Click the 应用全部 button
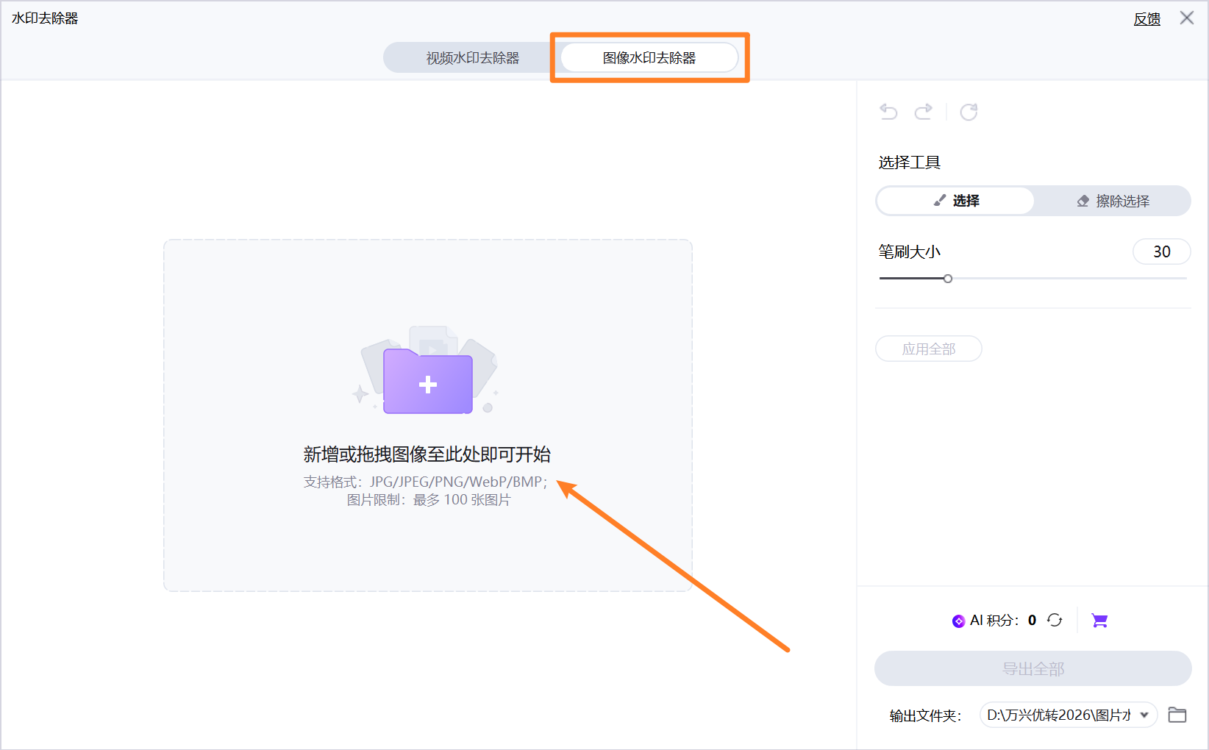This screenshot has width=1209, height=750. click(928, 349)
